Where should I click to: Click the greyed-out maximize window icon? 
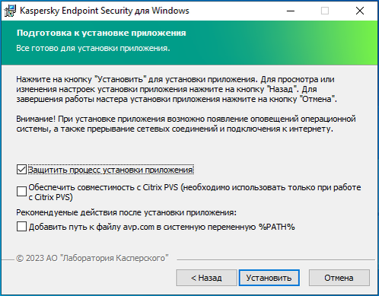pos(325,11)
